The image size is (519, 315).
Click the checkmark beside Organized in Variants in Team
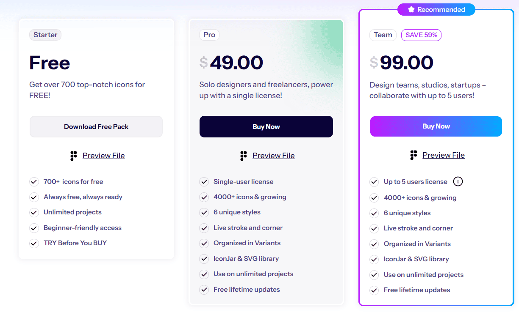click(374, 244)
